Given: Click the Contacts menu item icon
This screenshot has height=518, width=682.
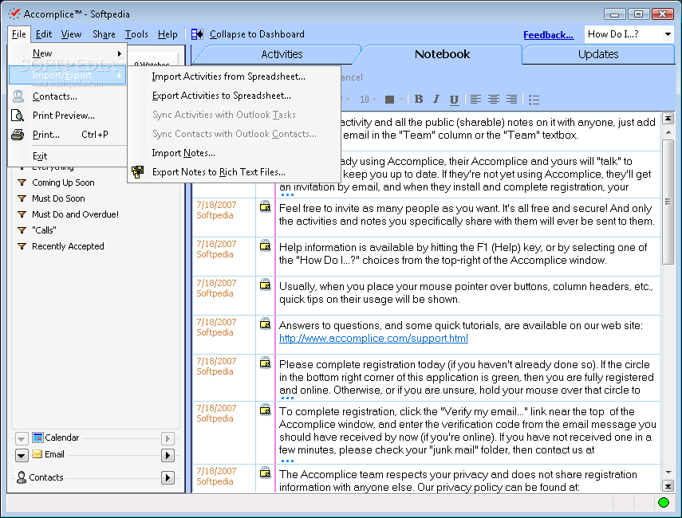Looking at the screenshot, I should (x=18, y=96).
